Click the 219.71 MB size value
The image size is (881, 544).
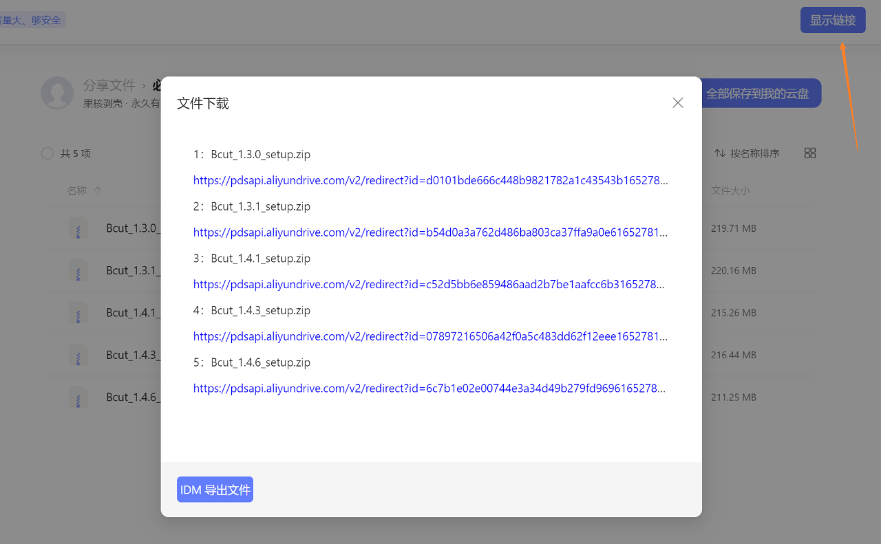(734, 228)
